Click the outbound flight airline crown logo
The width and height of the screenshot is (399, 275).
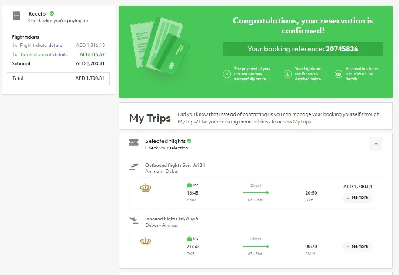tap(145, 188)
